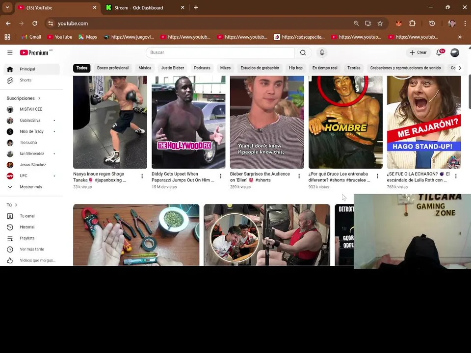Viewport: 471px width, 353px height.
Task: Select the Hip hop filter chip
Action: pos(295,68)
